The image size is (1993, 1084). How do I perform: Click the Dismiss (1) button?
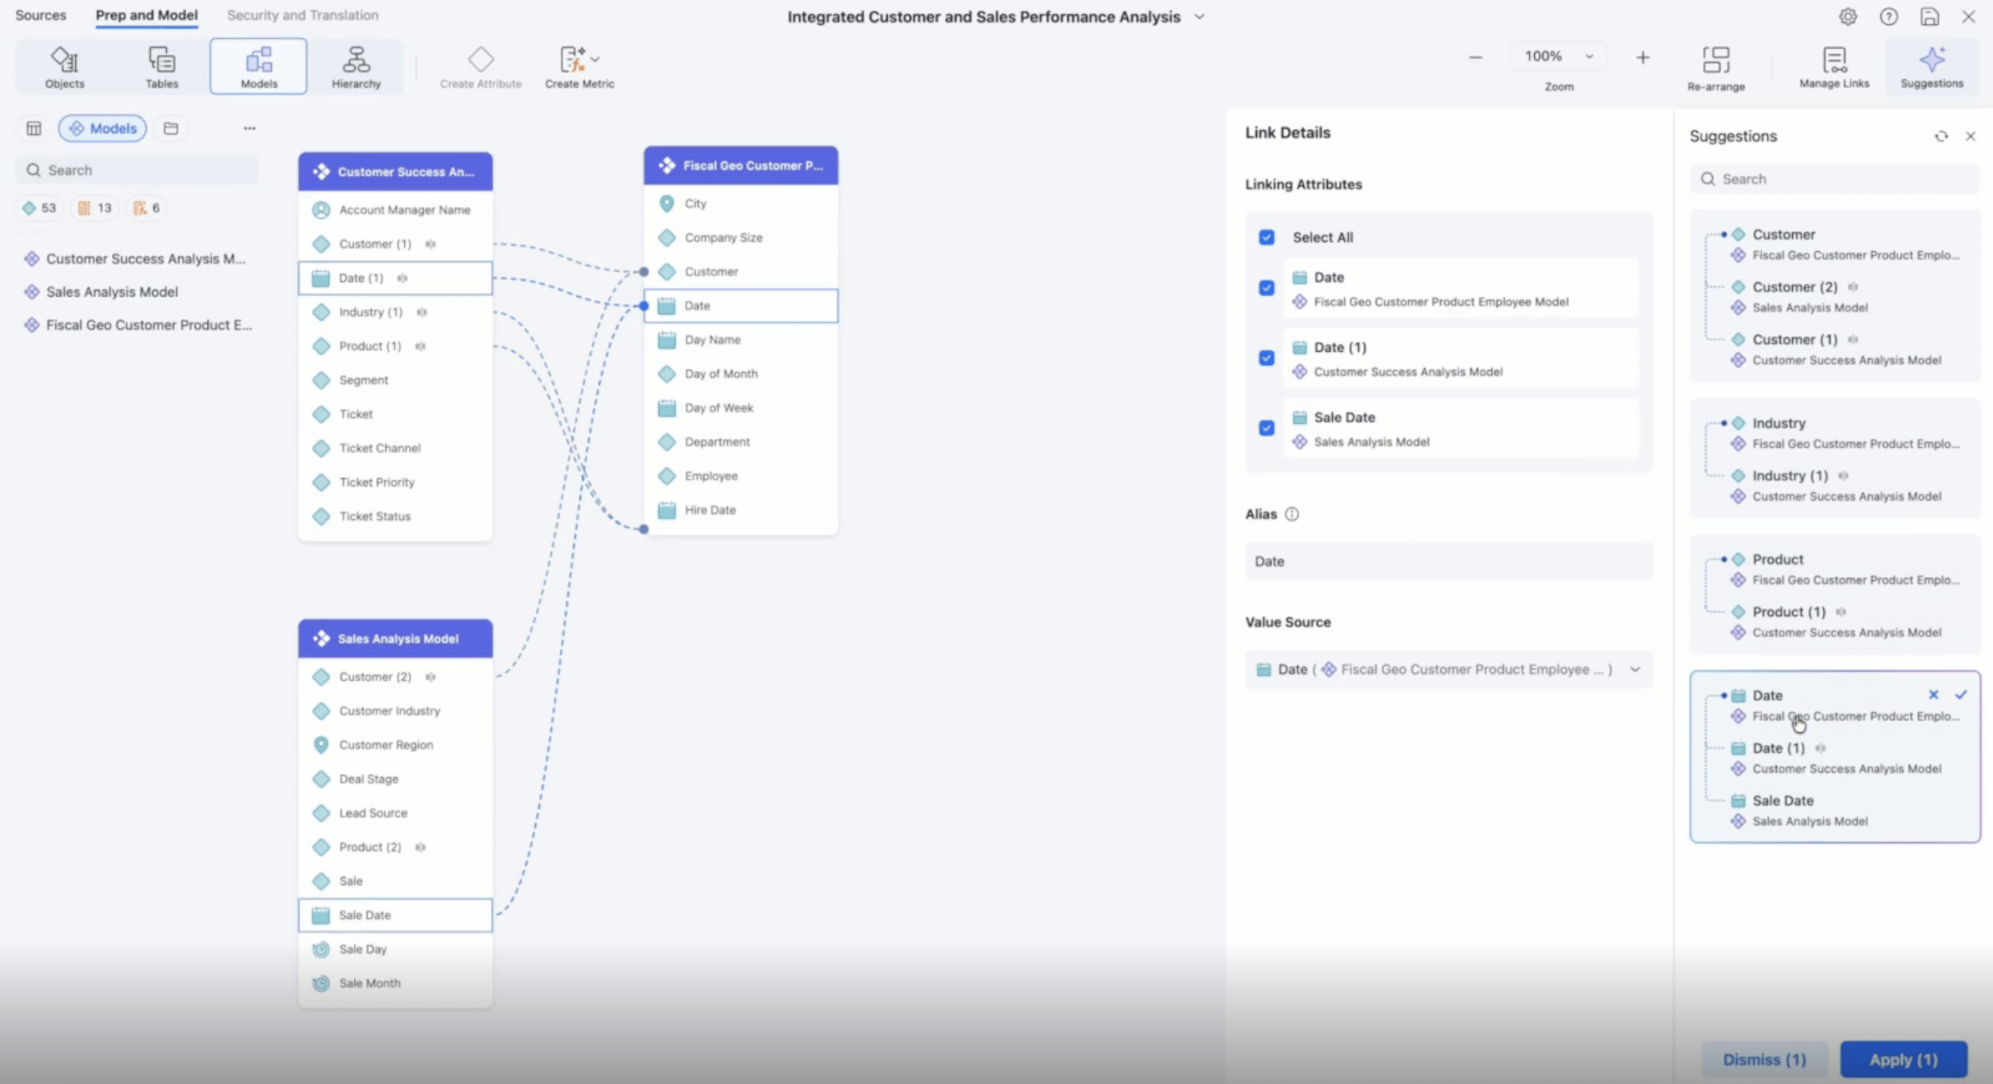[1764, 1059]
